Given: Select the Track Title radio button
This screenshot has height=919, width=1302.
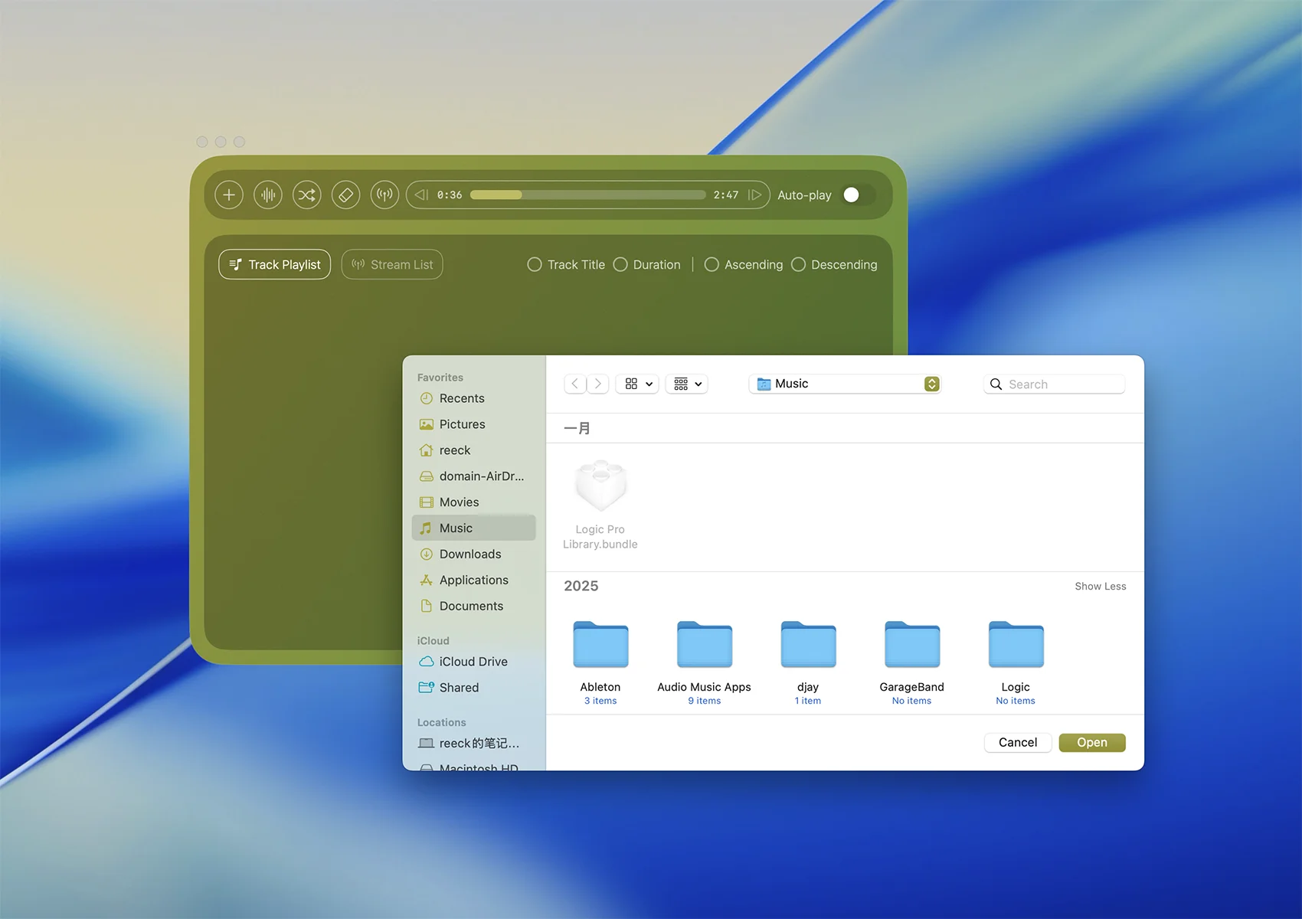Looking at the screenshot, I should [535, 264].
